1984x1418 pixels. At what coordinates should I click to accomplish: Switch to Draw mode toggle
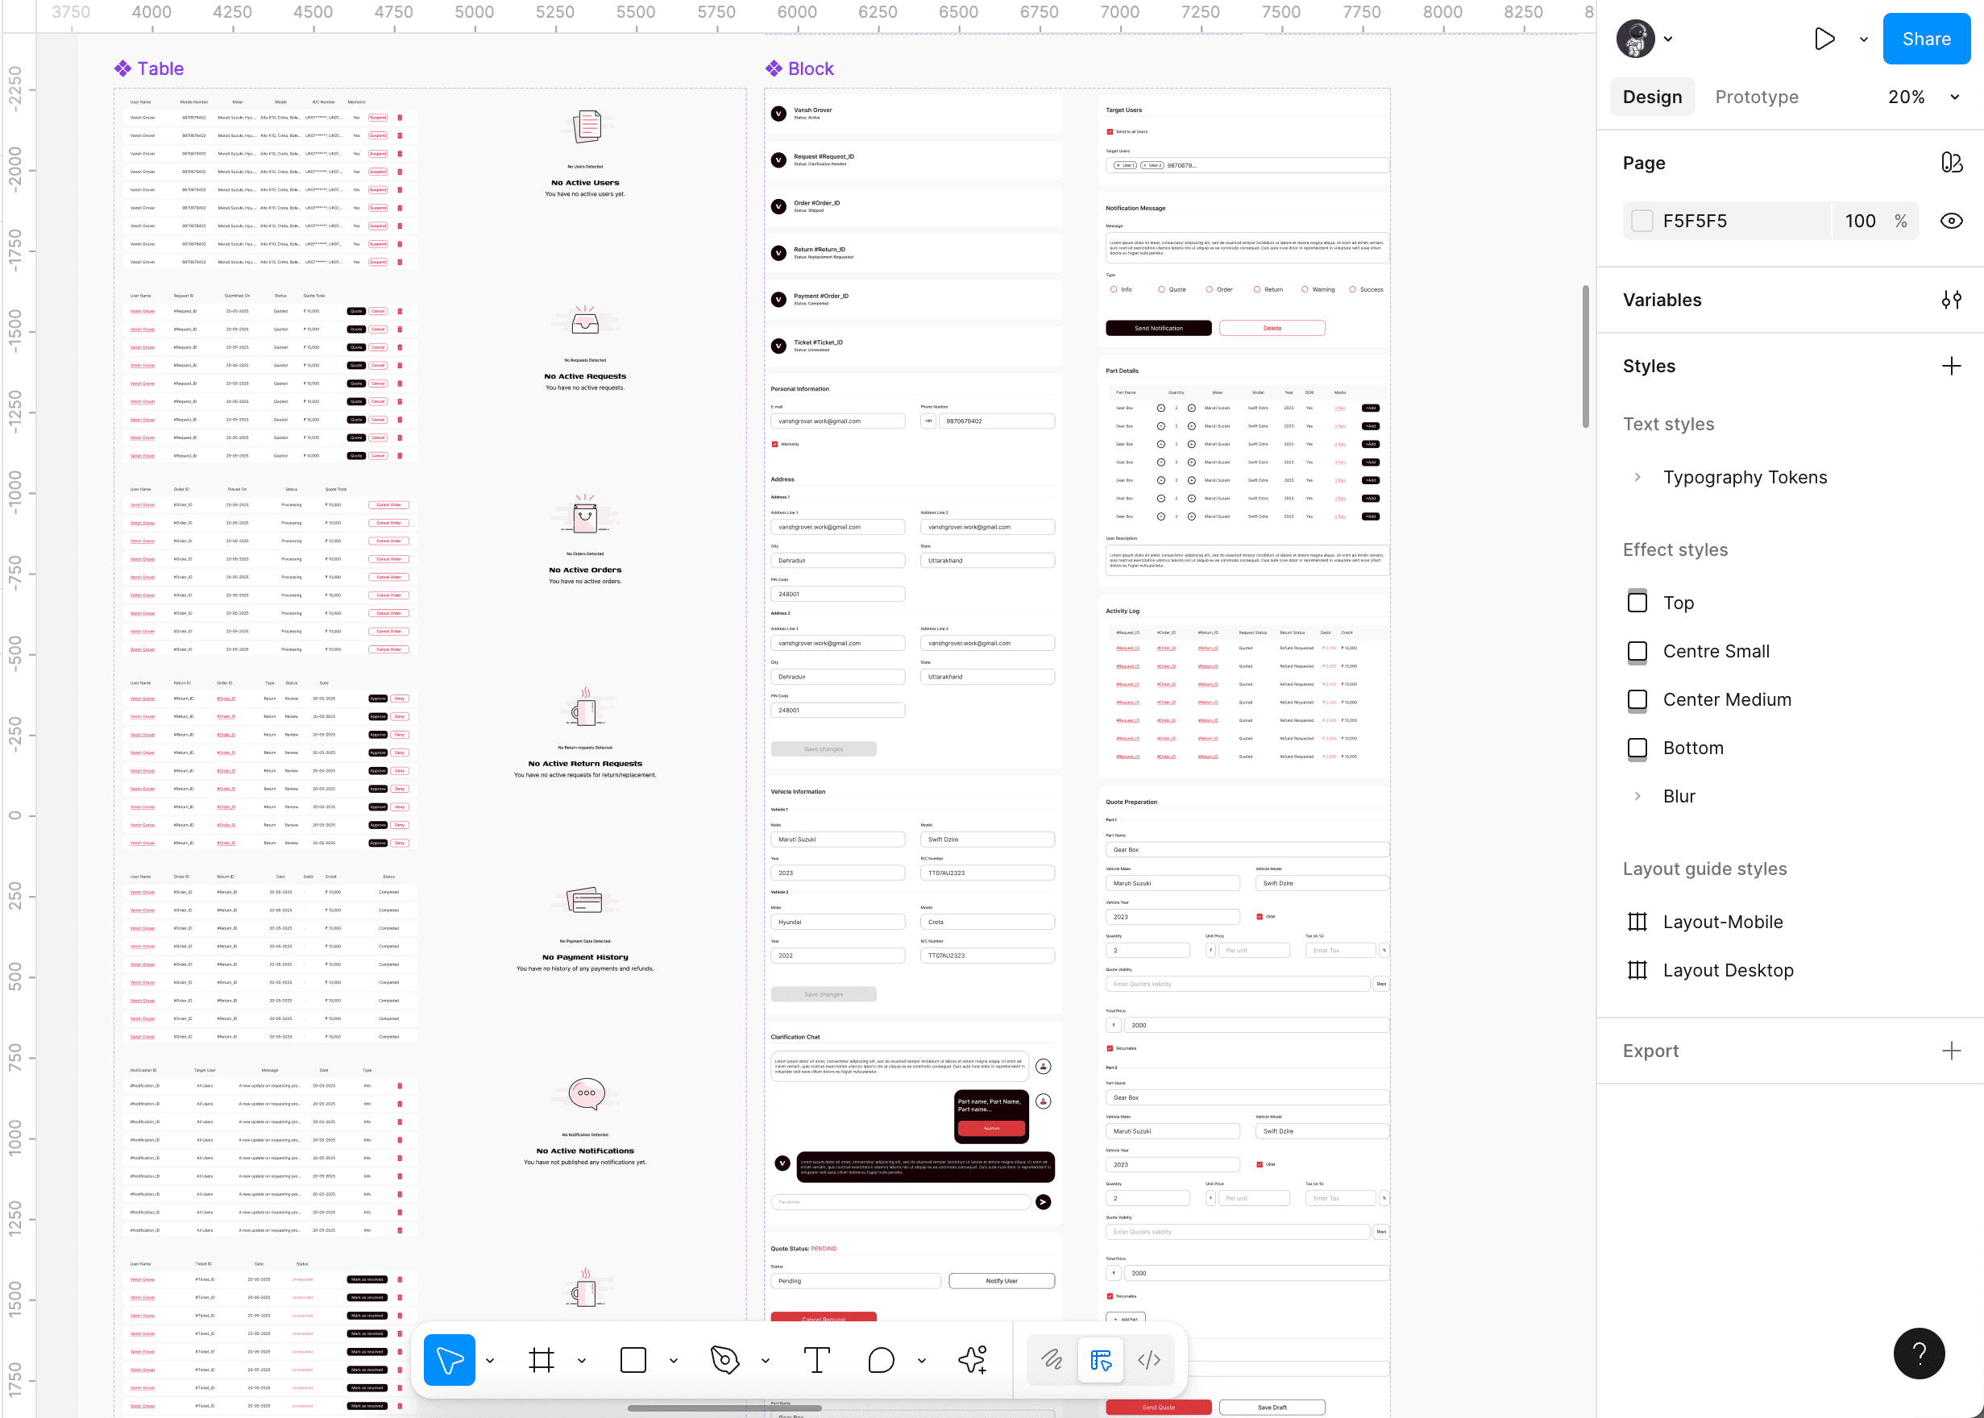point(1052,1359)
